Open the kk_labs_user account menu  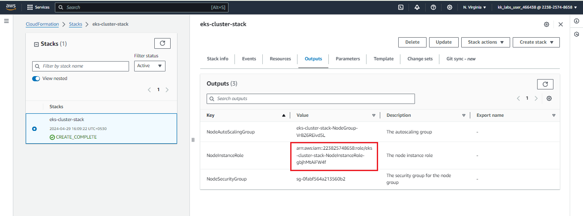(x=537, y=7)
